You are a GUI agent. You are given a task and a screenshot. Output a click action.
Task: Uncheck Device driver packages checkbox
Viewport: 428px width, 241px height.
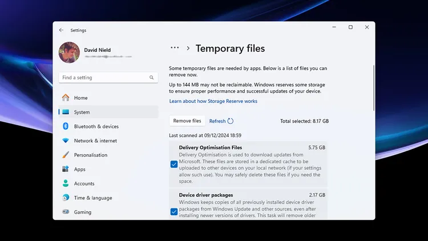174,211
